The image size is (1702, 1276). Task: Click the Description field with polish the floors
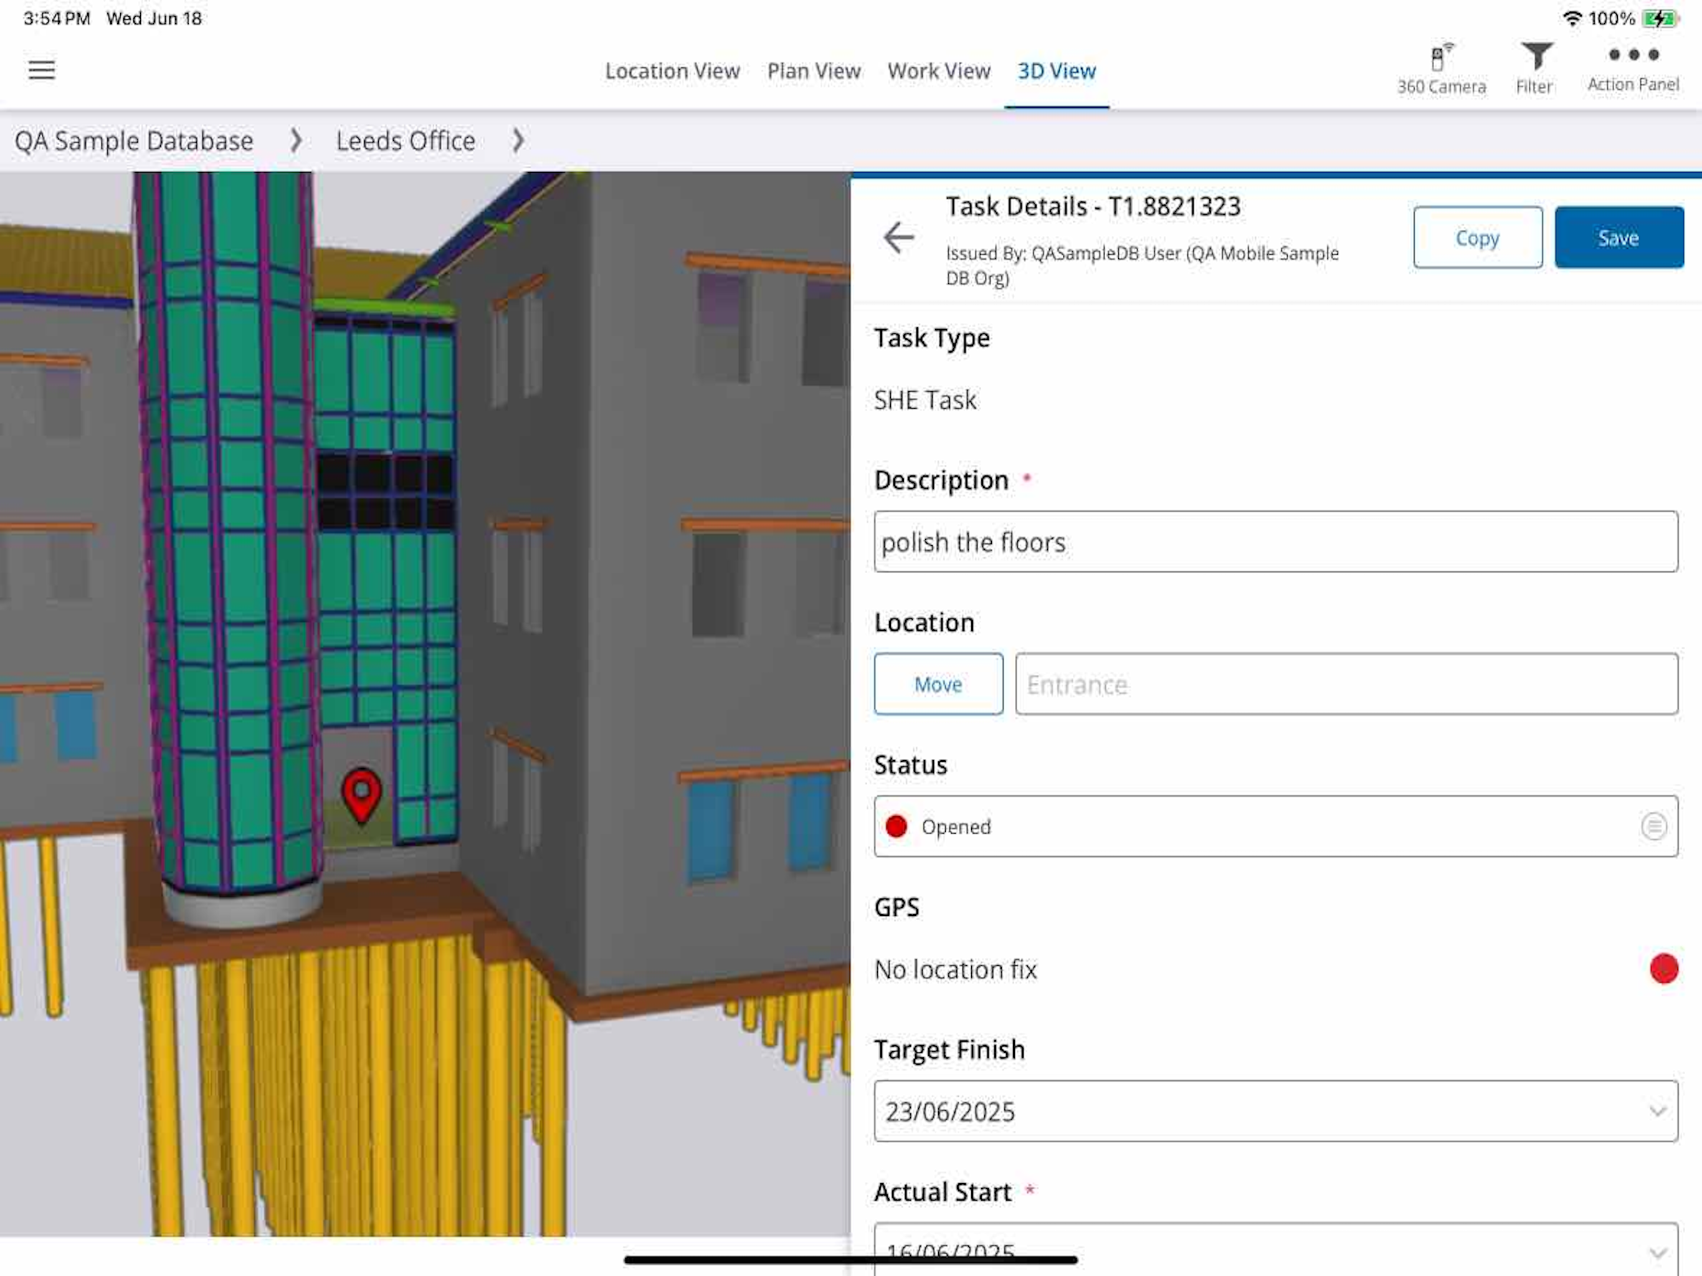click(1275, 542)
